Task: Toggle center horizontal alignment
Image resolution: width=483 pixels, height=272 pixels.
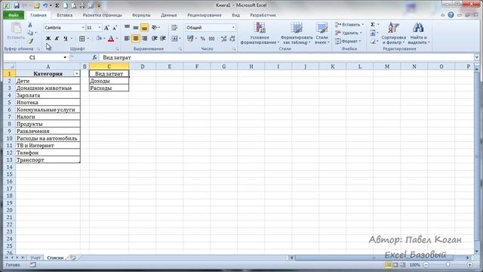Action: point(136,39)
